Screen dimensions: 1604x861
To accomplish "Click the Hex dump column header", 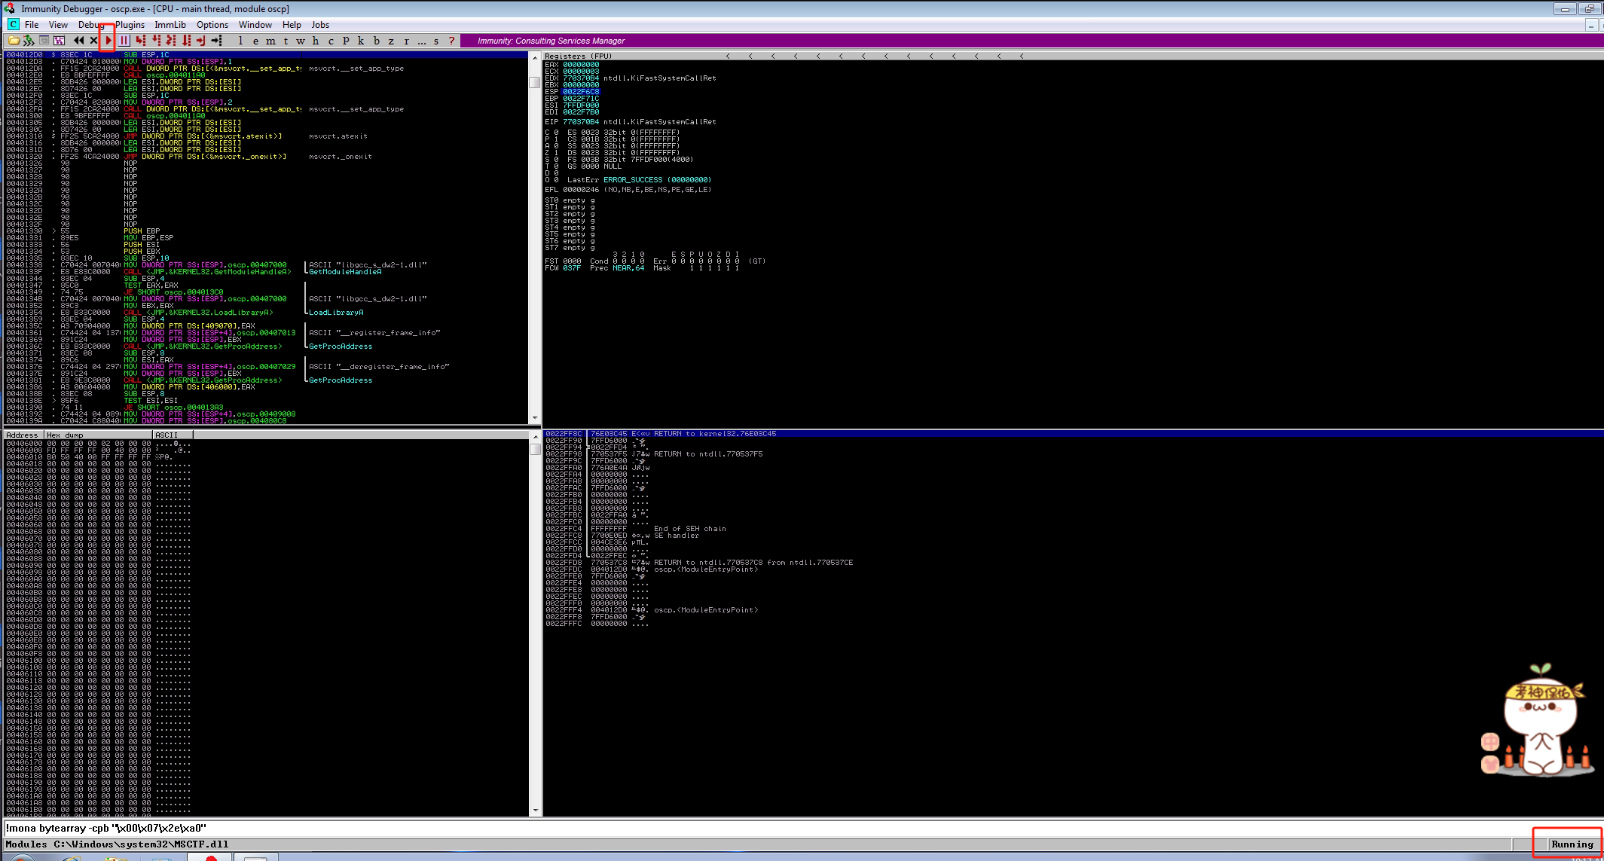I will (x=98, y=435).
